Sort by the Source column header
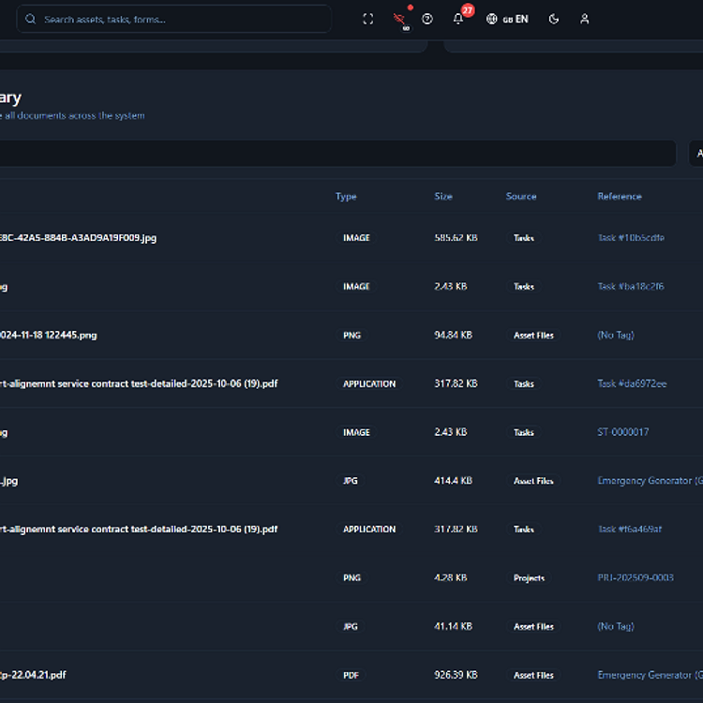 [521, 197]
